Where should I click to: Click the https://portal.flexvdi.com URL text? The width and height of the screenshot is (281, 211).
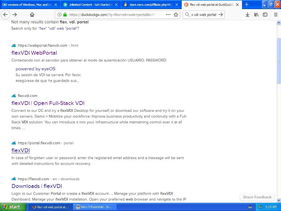point(39,143)
